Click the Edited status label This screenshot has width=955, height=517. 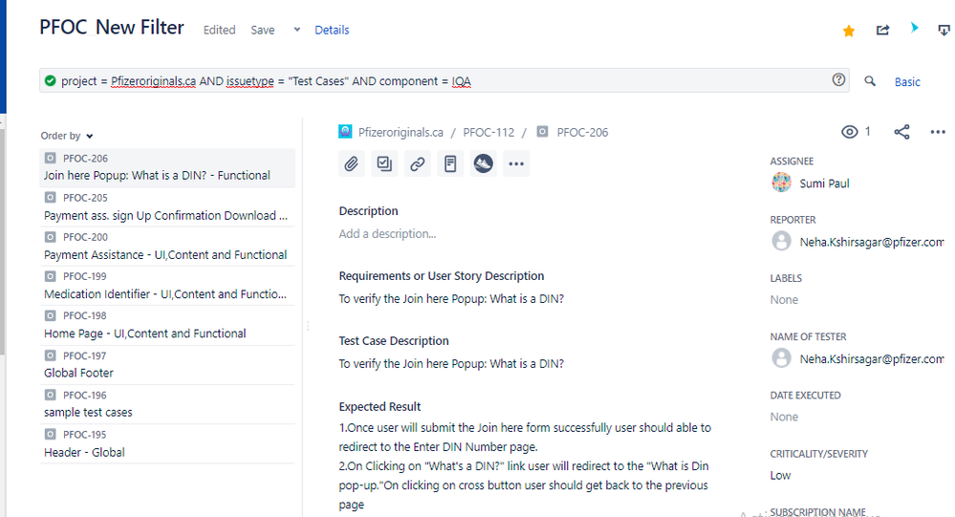[x=219, y=30]
